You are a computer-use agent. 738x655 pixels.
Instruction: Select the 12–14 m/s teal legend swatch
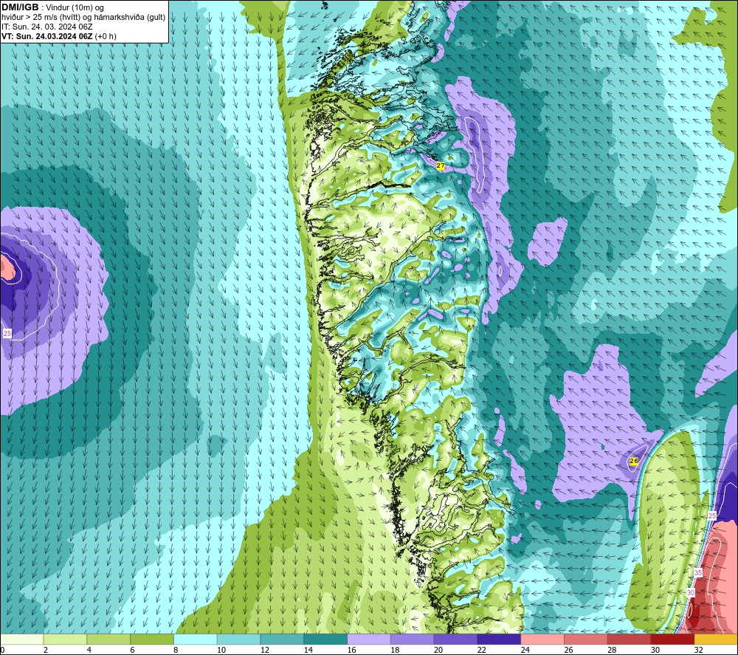282,639
